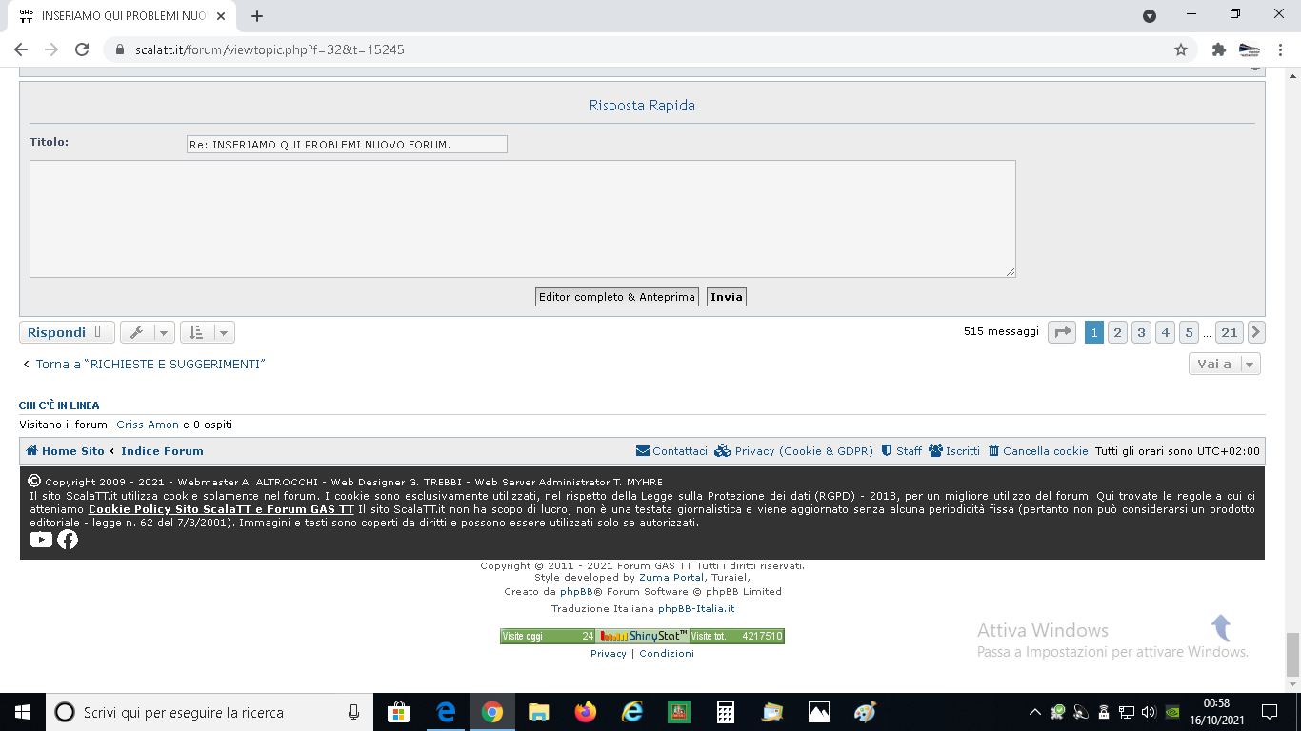Go to page 2 of the topic
The height and width of the screenshot is (731, 1301).
[1117, 332]
